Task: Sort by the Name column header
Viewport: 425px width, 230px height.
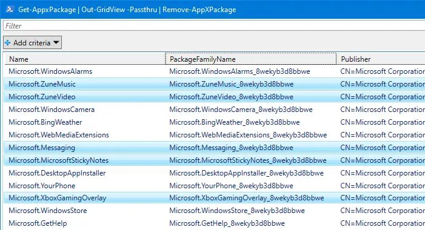Action: click(x=84, y=59)
